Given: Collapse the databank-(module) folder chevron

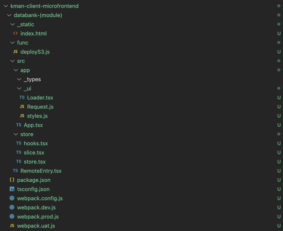Looking at the screenshot, I should (x=9, y=15).
